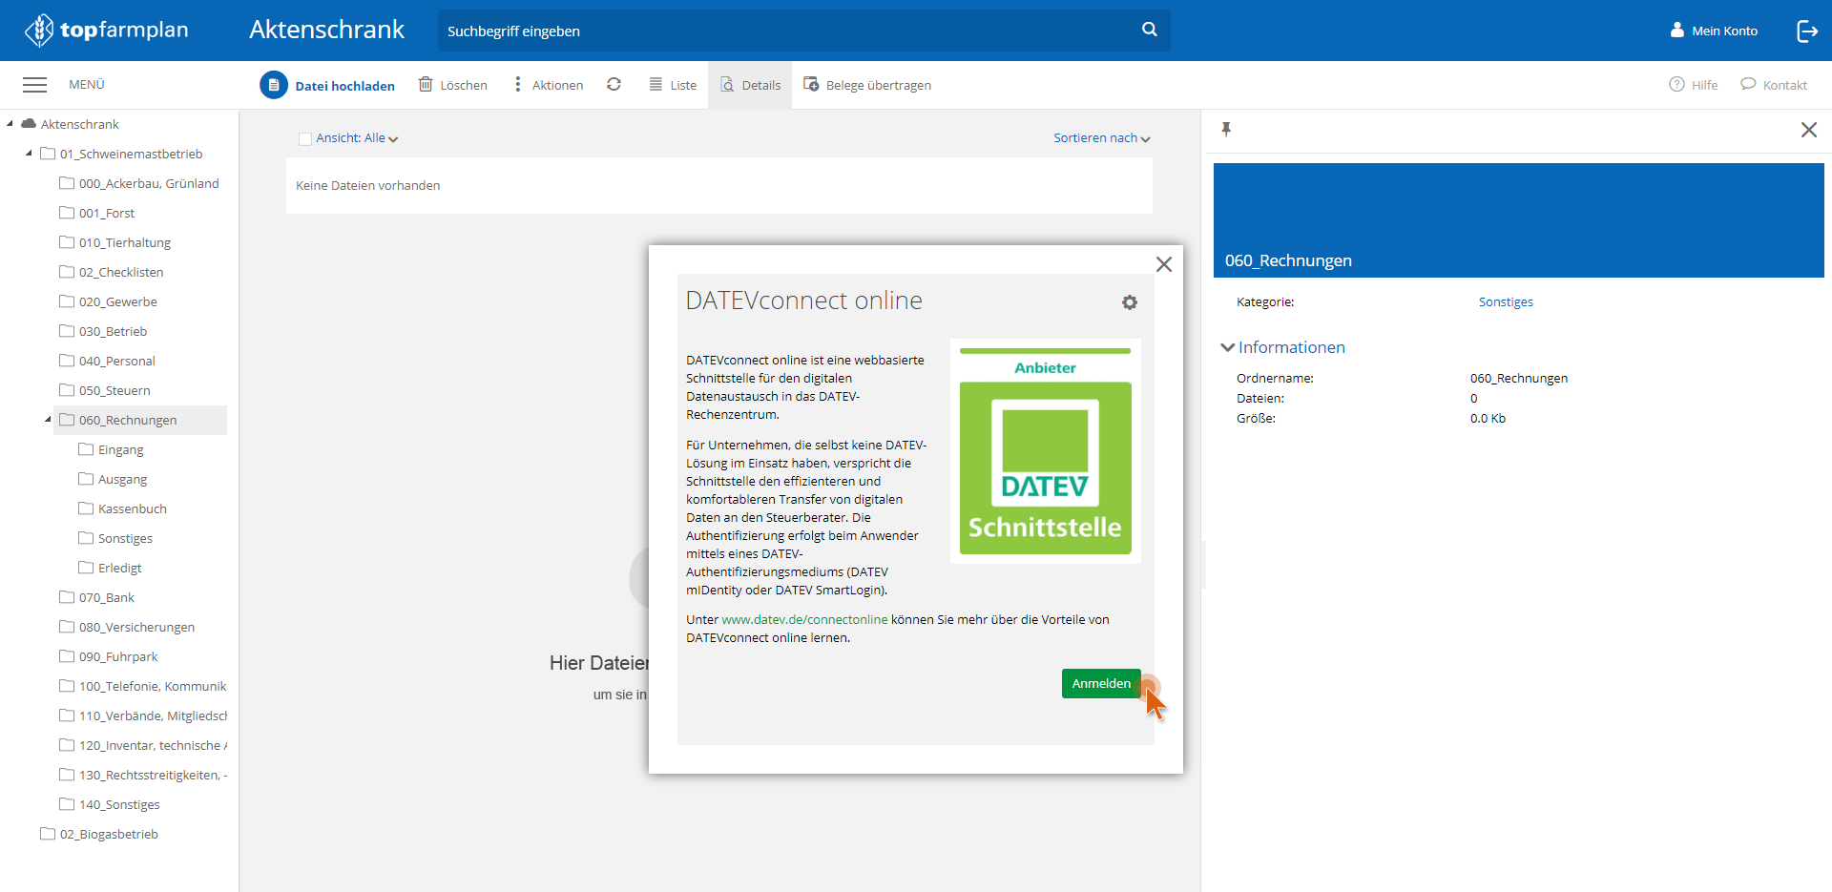
Task: Open Kontakt
Action: [x=1774, y=85]
